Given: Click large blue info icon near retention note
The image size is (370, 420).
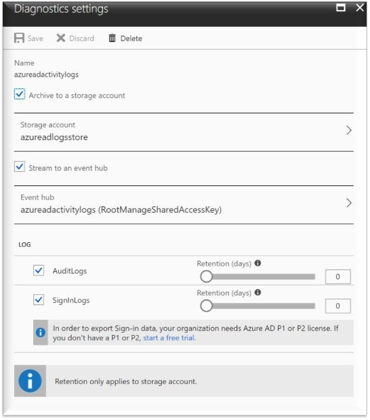Looking at the screenshot, I should [x=30, y=381].
